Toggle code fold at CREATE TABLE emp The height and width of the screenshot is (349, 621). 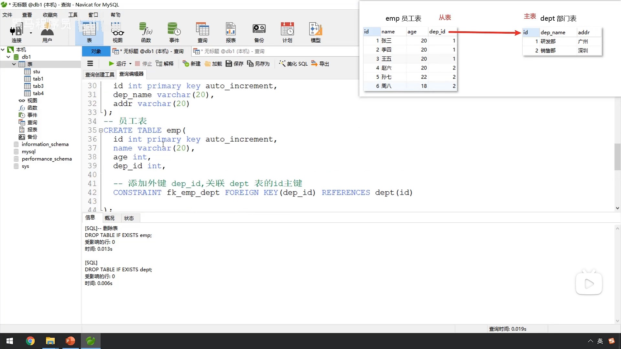click(101, 131)
